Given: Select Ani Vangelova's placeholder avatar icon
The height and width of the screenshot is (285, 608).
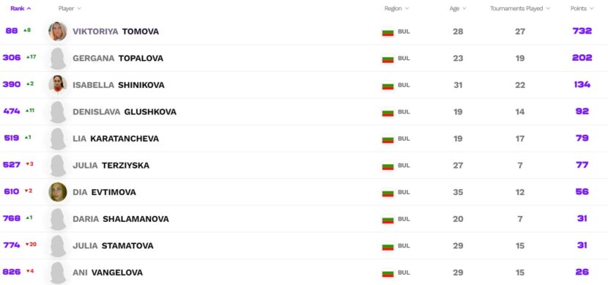Looking at the screenshot, I should [58, 273].
